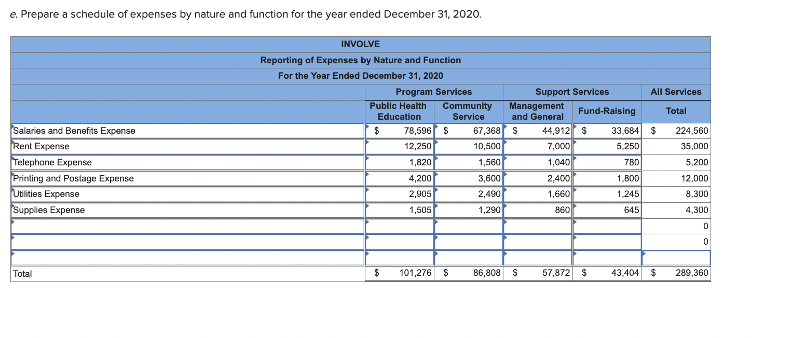Select the Public Health Education header

399,111
